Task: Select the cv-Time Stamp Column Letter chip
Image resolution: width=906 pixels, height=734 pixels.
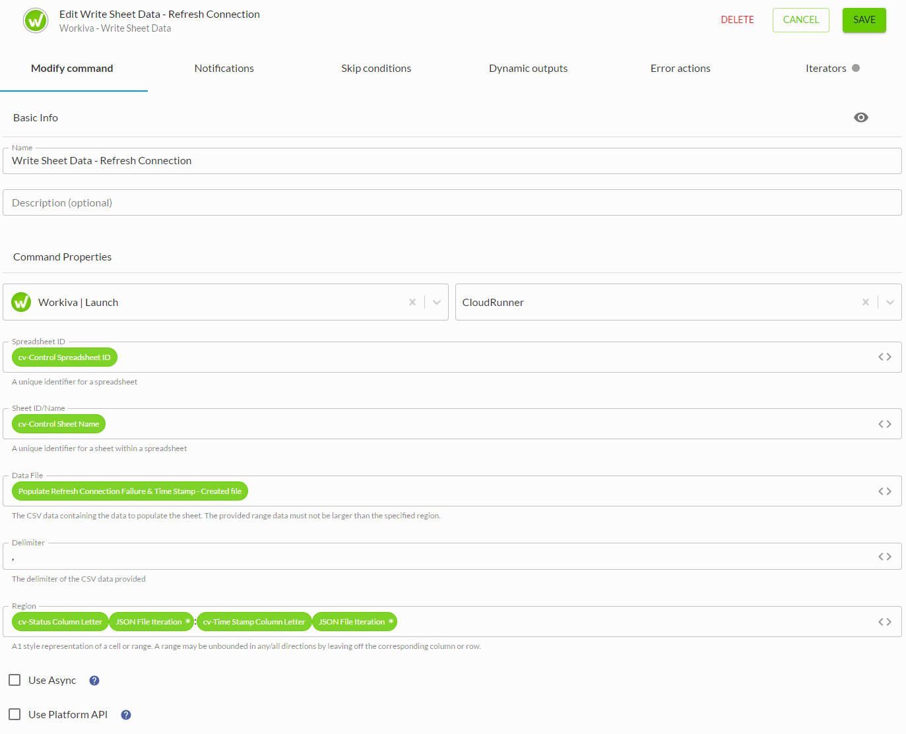Action: point(254,622)
